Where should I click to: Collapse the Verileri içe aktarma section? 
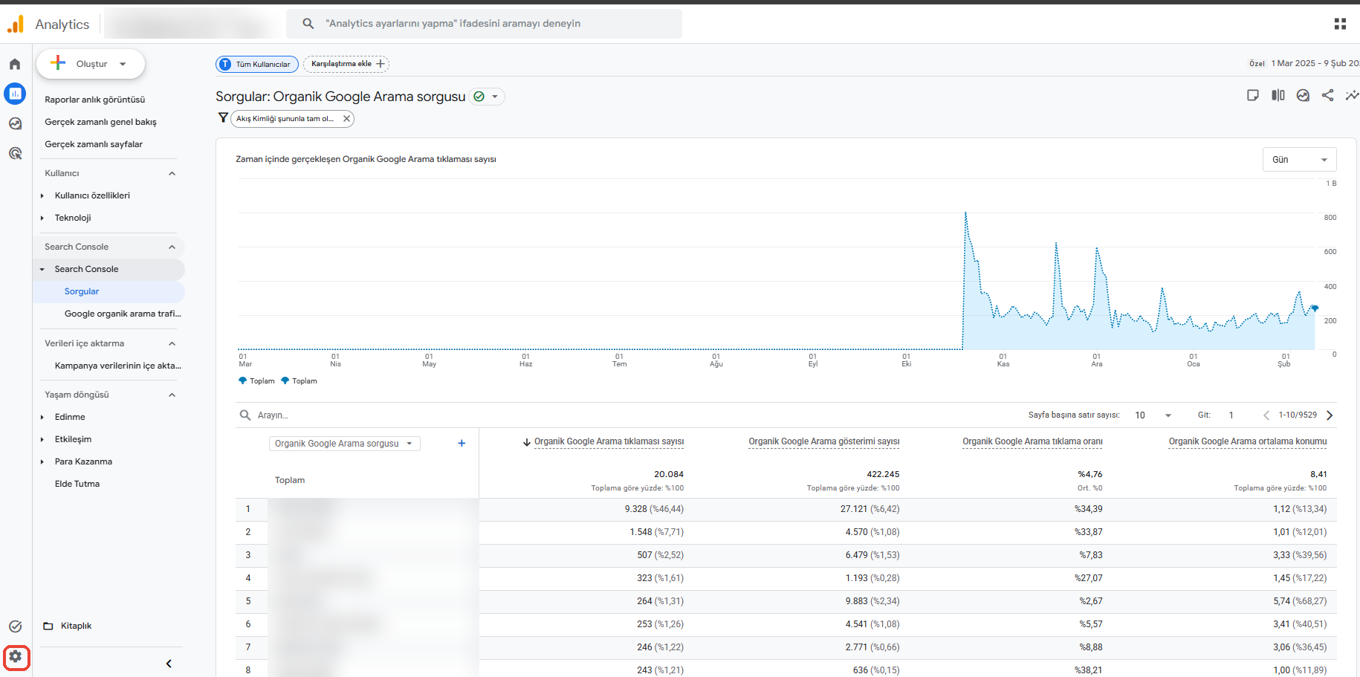(x=172, y=343)
